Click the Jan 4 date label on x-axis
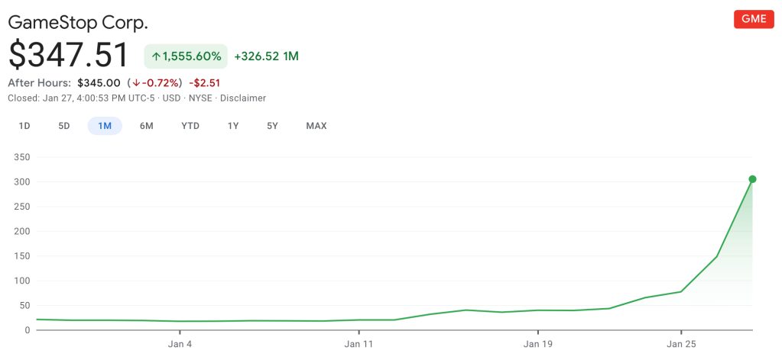This screenshot has height=363, width=782. coord(180,344)
